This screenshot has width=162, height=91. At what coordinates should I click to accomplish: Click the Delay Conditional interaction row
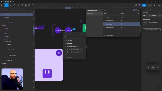pos(152,15)
